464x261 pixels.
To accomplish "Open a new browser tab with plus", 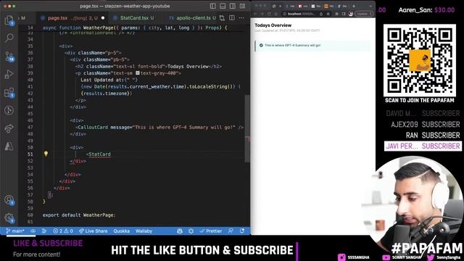I will [354, 6].
